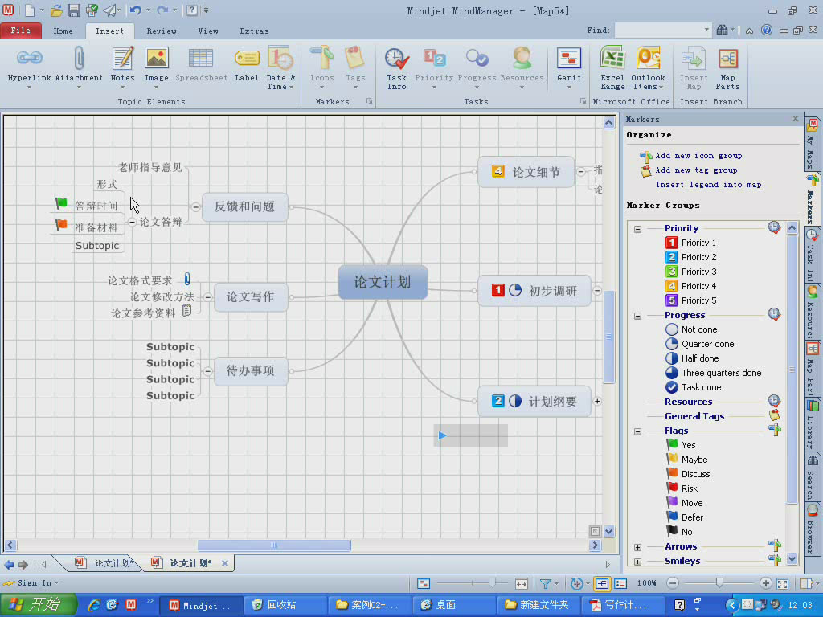Select the central topic 论文计划

pos(383,282)
